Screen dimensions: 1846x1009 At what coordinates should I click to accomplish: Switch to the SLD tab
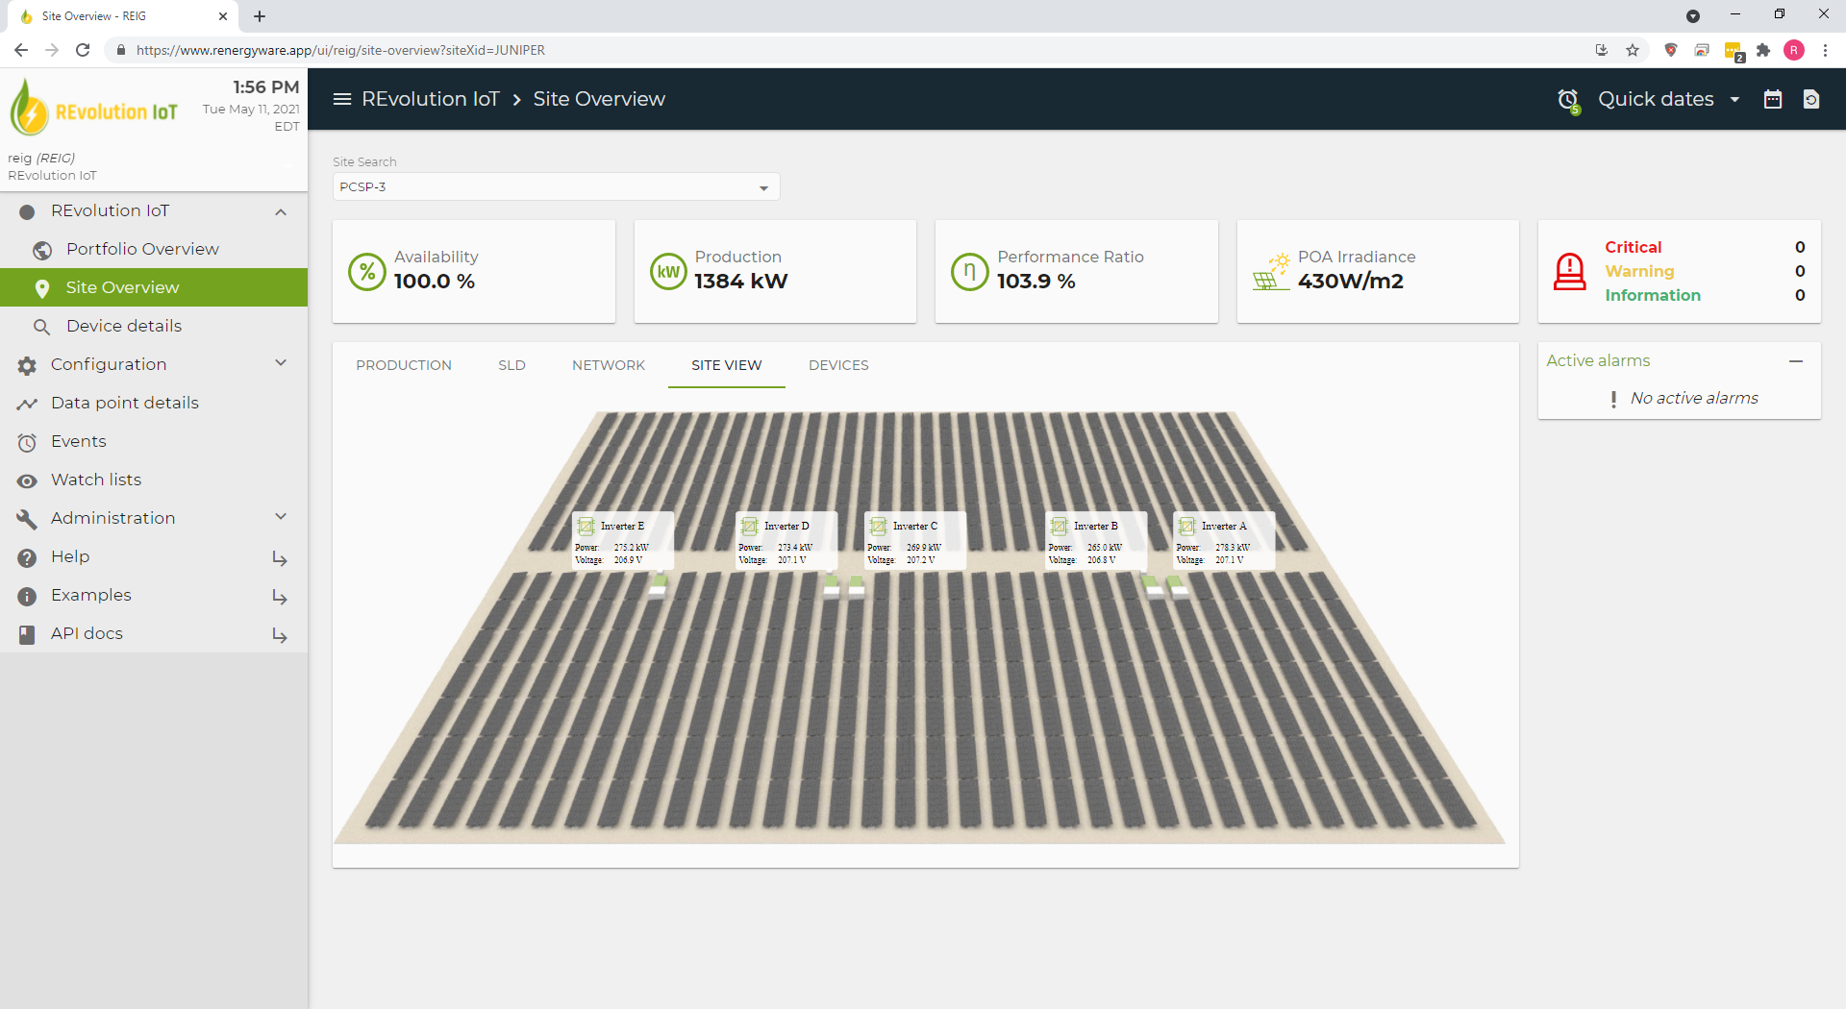[511, 365]
